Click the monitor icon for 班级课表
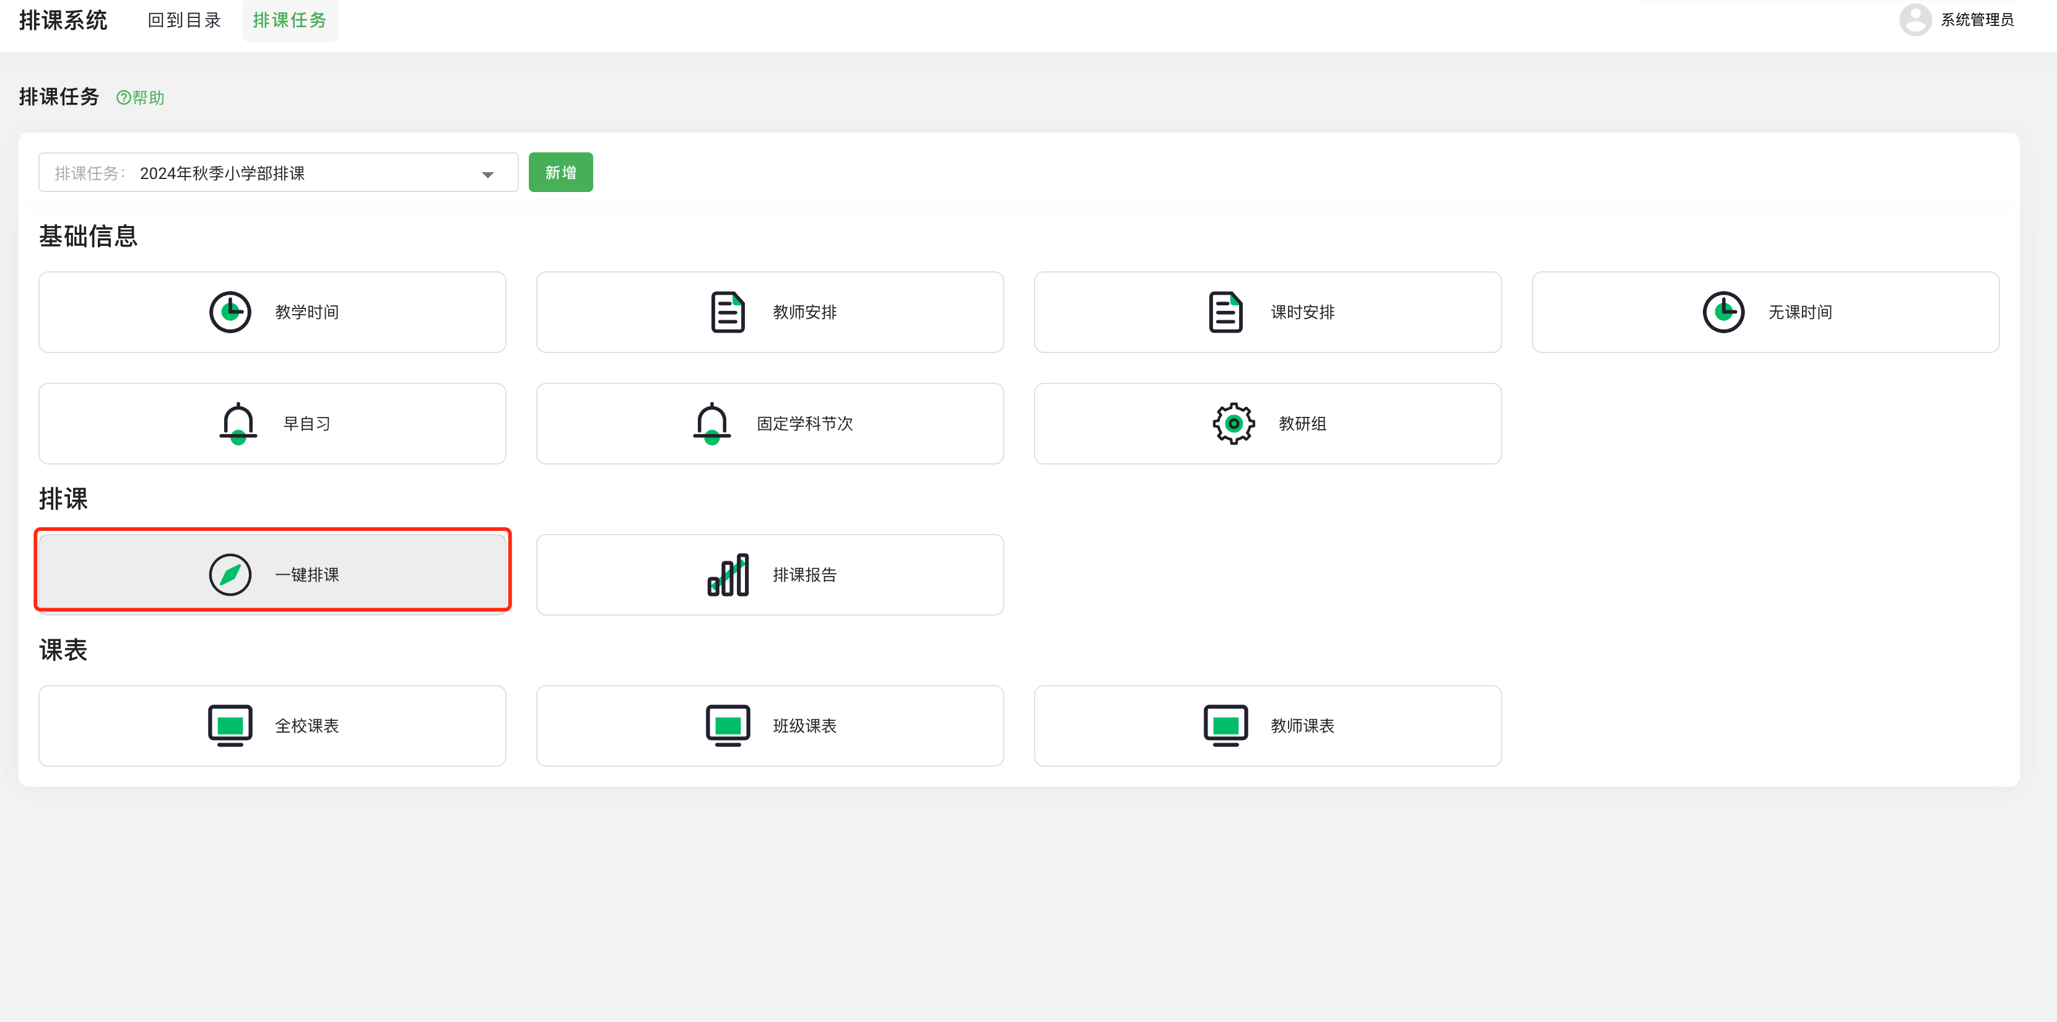 (728, 725)
